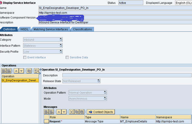
Task: Click delete row icon in Messages toolbar
Action: (51, 112)
